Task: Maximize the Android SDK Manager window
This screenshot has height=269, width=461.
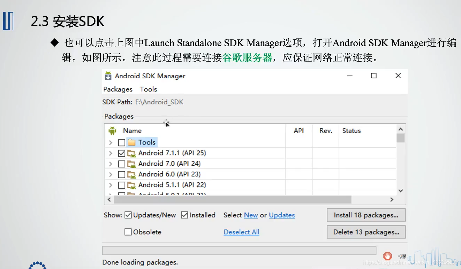Action: tap(374, 76)
